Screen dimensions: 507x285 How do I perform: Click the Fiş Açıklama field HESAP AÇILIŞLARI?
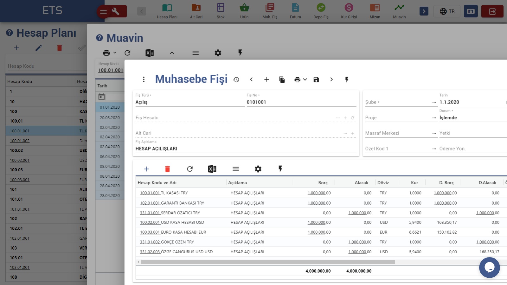(x=246, y=149)
